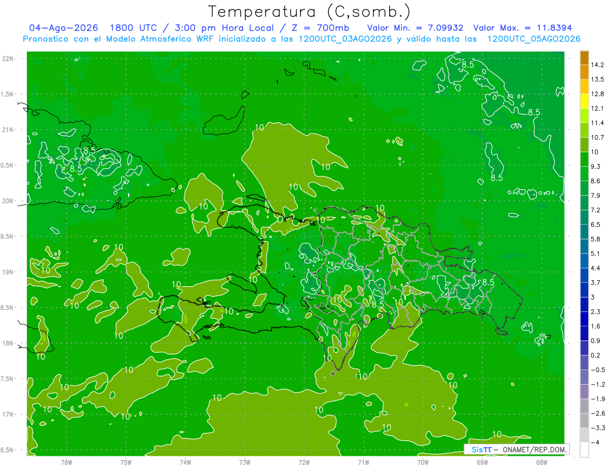
Task: Click the title 'Temperatura (C,somb.)'
Action: click(310, 12)
